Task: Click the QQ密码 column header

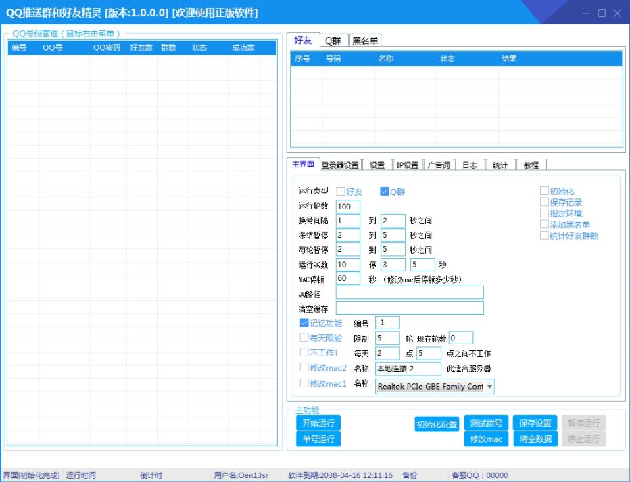Action: 107,47
